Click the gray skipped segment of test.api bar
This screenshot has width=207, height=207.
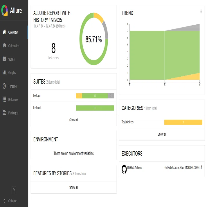pyautogui.click(x=111, y=96)
